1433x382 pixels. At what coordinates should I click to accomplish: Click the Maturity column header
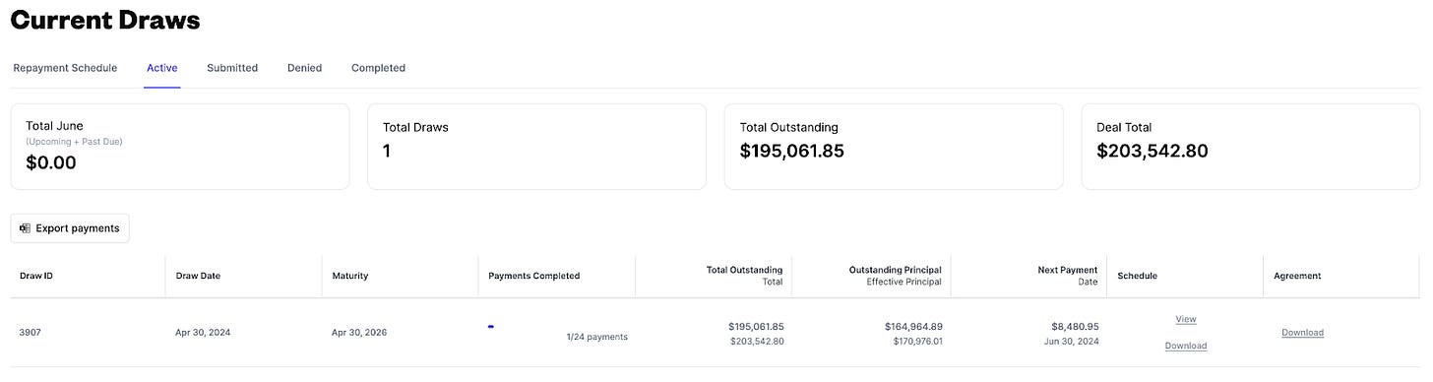tap(349, 276)
